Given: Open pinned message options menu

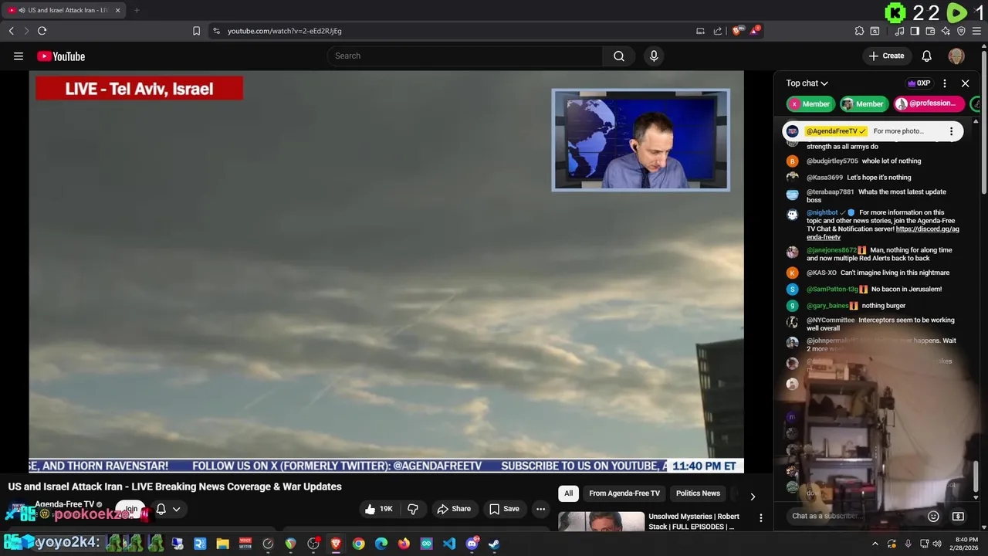Looking at the screenshot, I should [x=951, y=131].
